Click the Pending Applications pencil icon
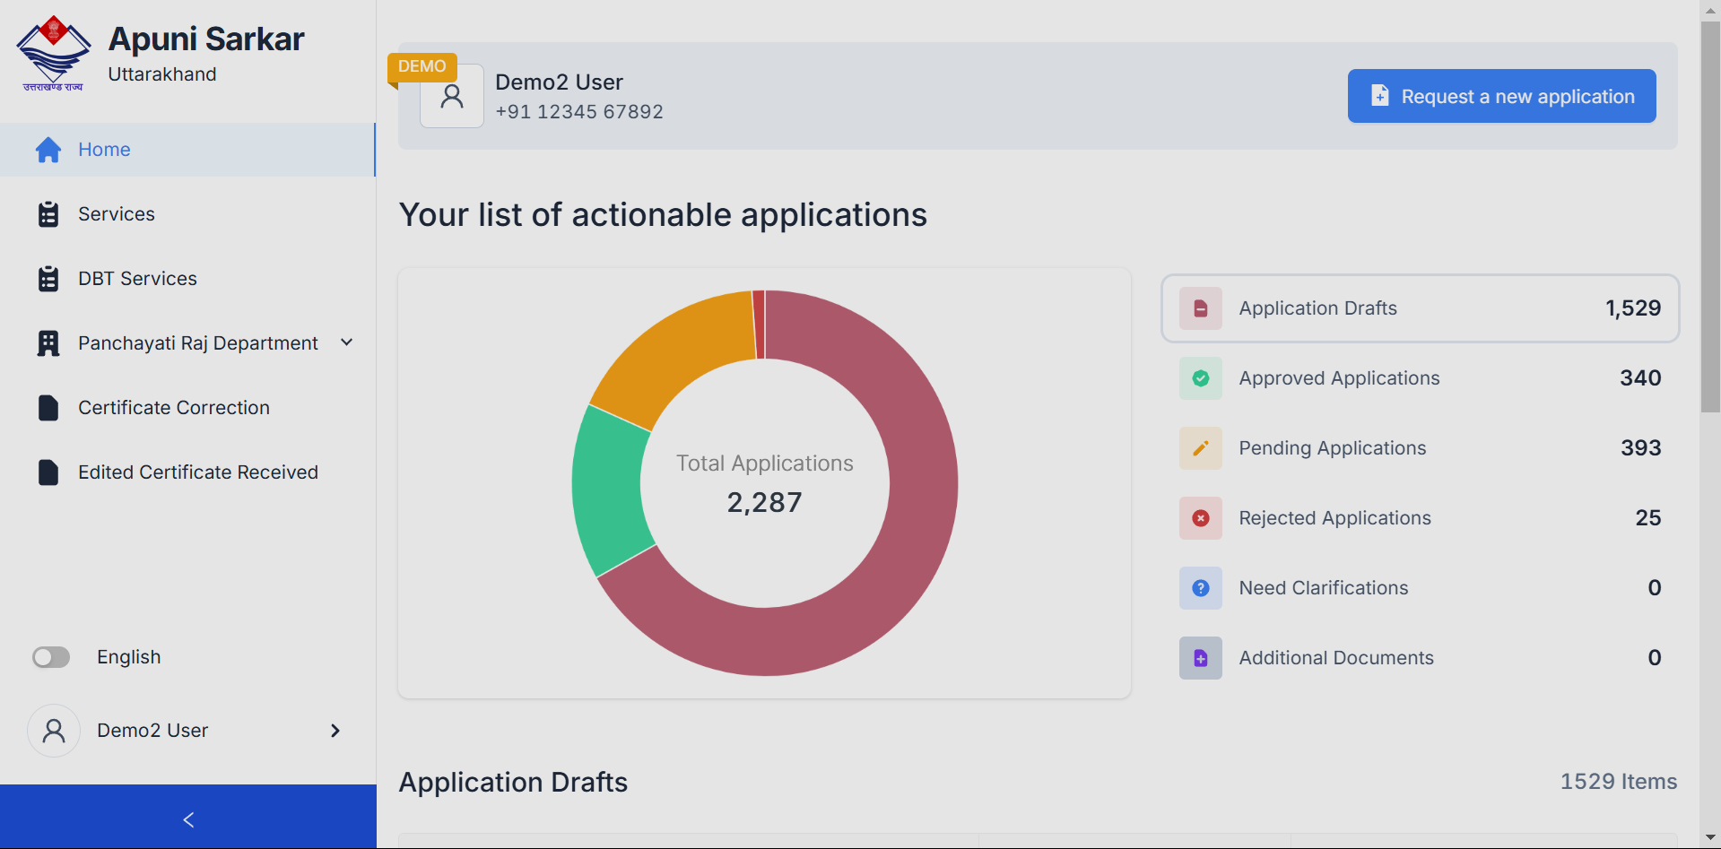The width and height of the screenshot is (1721, 849). (x=1201, y=448)
